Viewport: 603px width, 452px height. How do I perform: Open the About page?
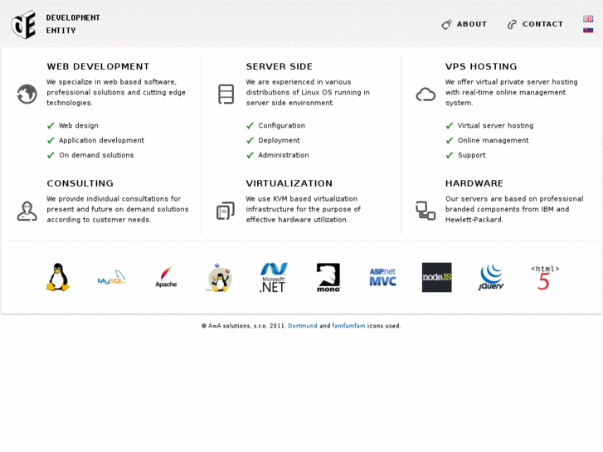coord(472,24)
